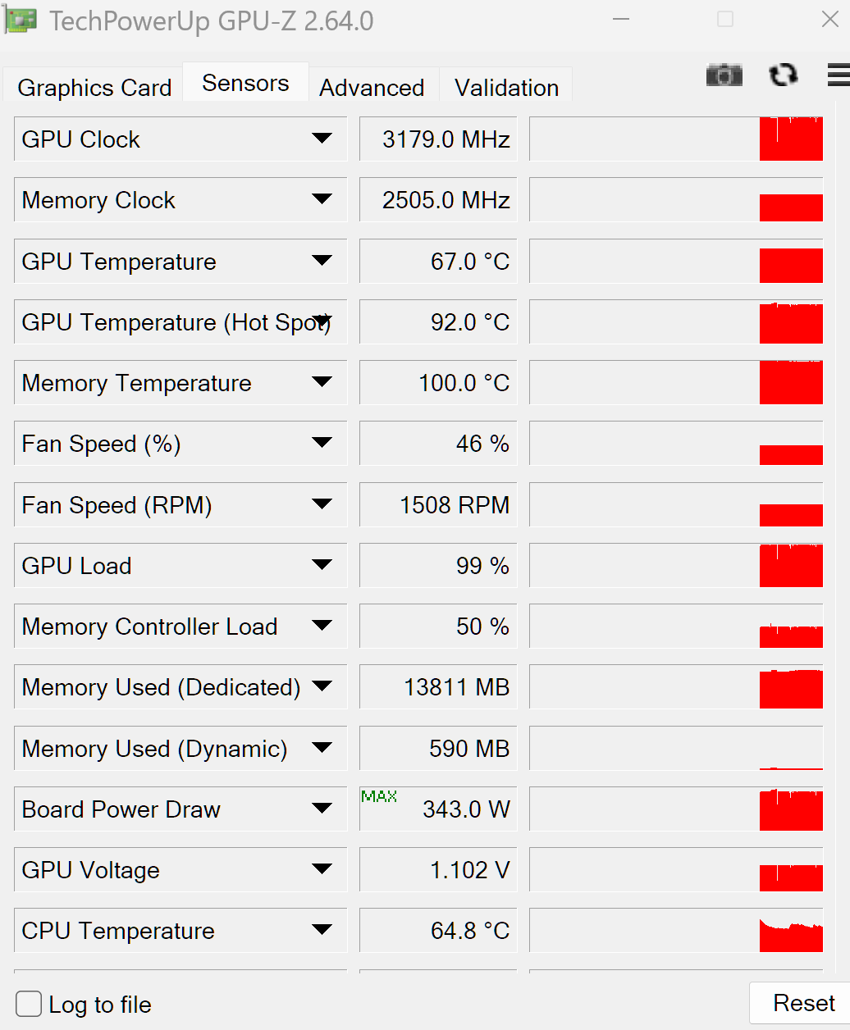The height and width of the screenshot is (1030, 850).
Task: Enable the Log to file checkbox
Action: tap(28, 1004)
